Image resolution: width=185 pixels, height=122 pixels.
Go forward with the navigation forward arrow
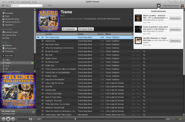(x=7, y=6)
